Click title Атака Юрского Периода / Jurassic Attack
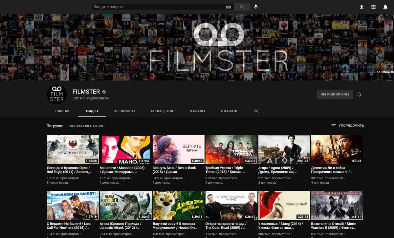This screenshot has width=394, height=238. tap(120, 226)
